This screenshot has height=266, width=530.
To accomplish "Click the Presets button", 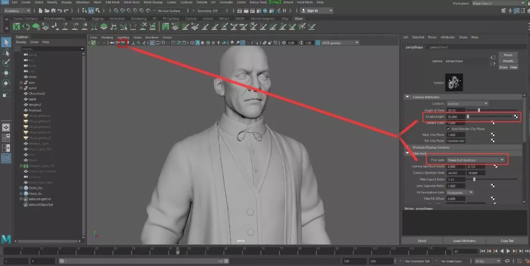I will click(x=508, y=61).
